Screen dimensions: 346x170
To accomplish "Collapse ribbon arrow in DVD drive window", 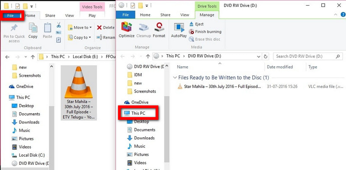I will click(x=336, y=15).
